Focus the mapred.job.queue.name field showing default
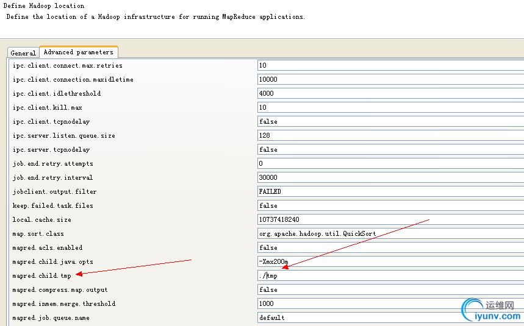 pos(390,317)
